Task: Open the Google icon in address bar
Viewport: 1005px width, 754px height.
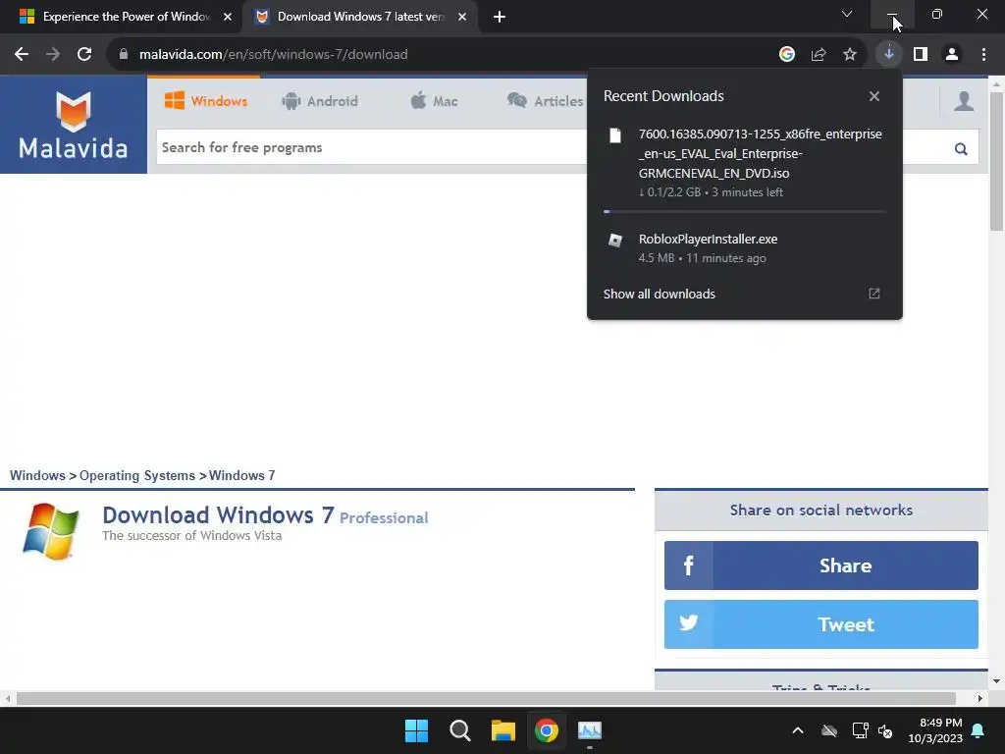Action: [x=786, y=55]
